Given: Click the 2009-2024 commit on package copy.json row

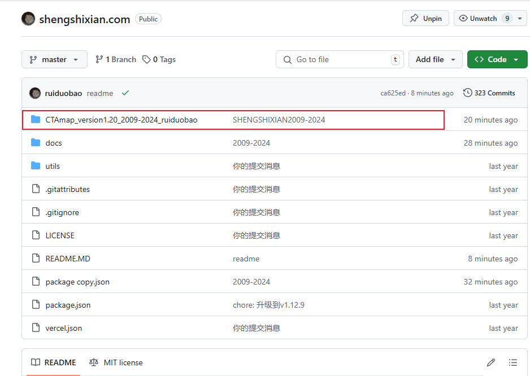Looking at the screenshot, I should (251, 282).
